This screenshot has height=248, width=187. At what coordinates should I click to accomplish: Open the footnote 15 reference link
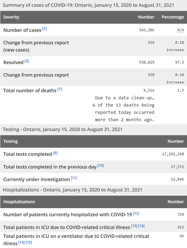(x=29, y=243)
